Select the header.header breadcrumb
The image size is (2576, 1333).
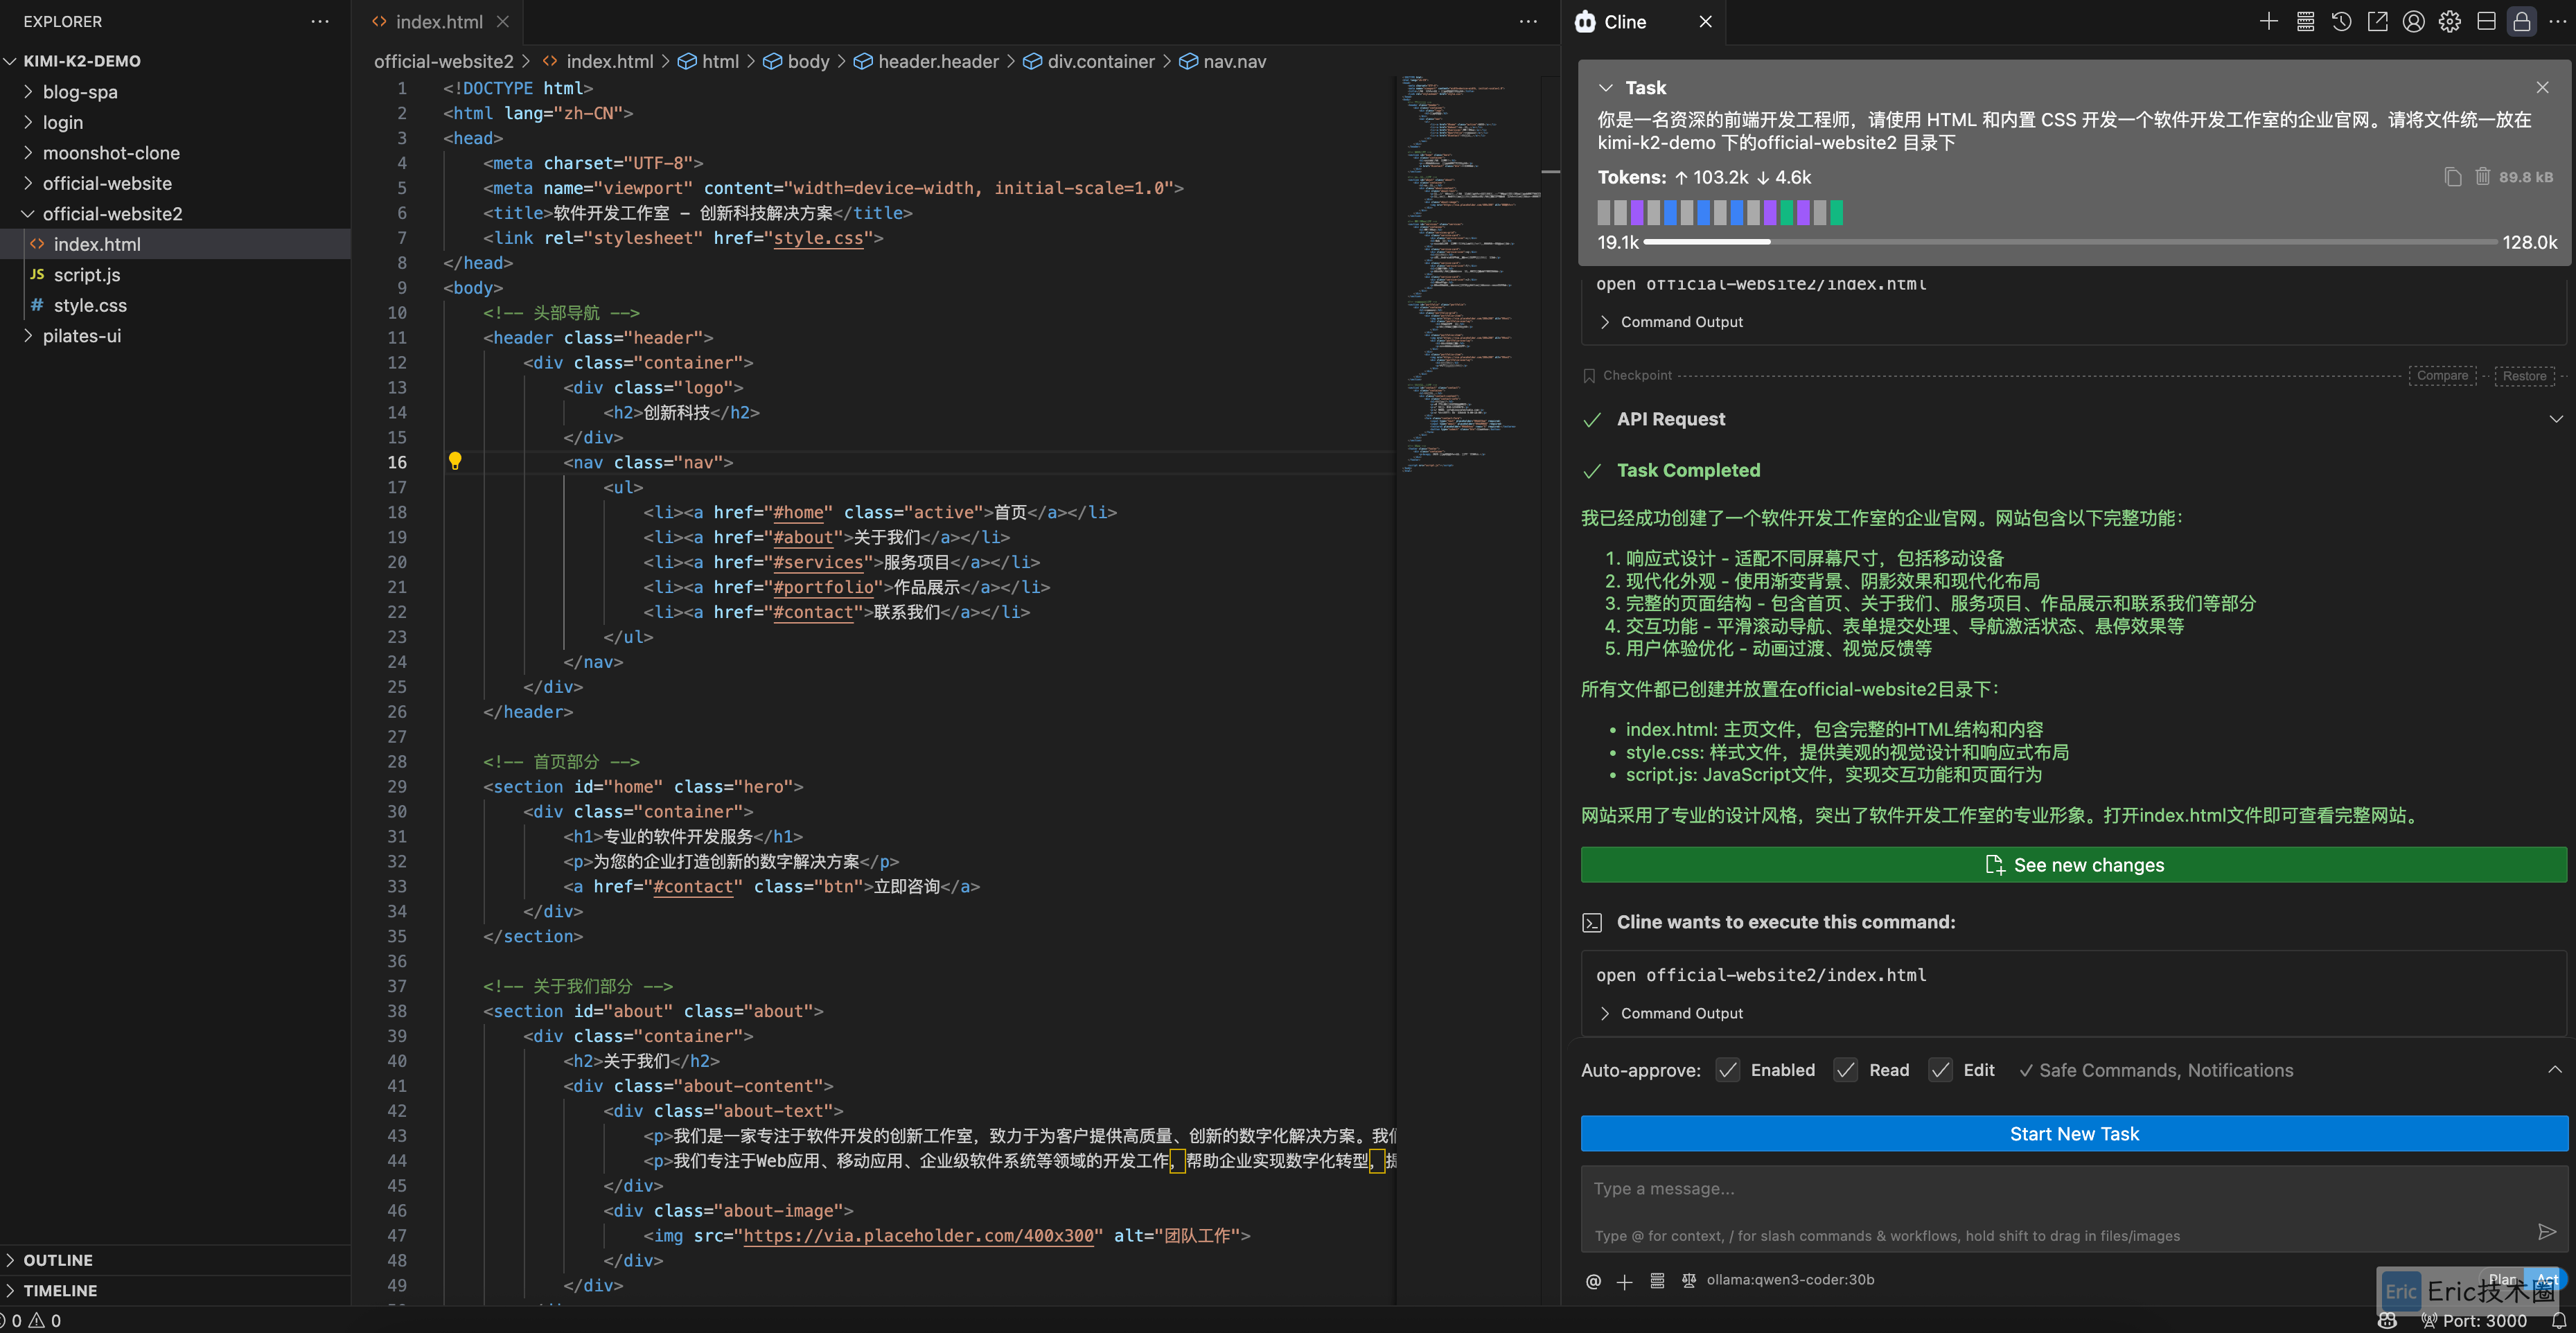coord(926,61)
